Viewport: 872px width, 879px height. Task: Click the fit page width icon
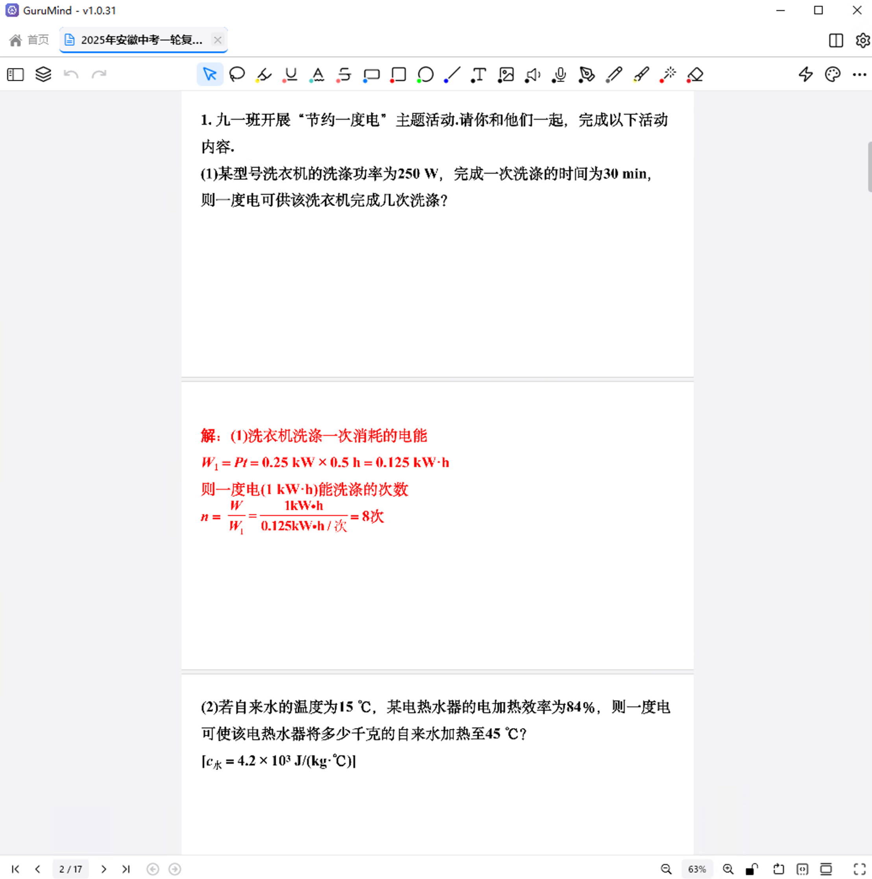point(802,869)
